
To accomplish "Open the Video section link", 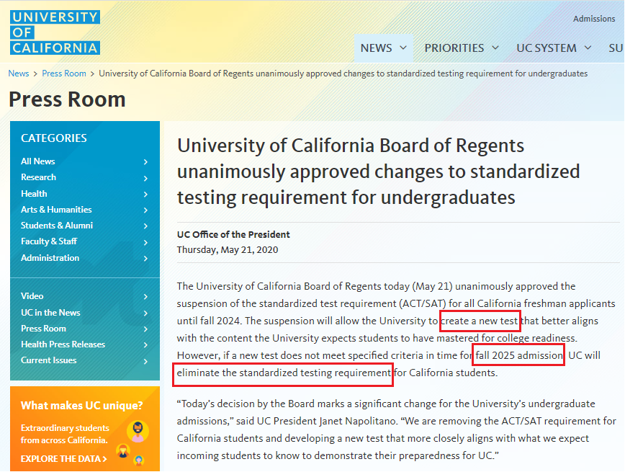I will point(32,296).
